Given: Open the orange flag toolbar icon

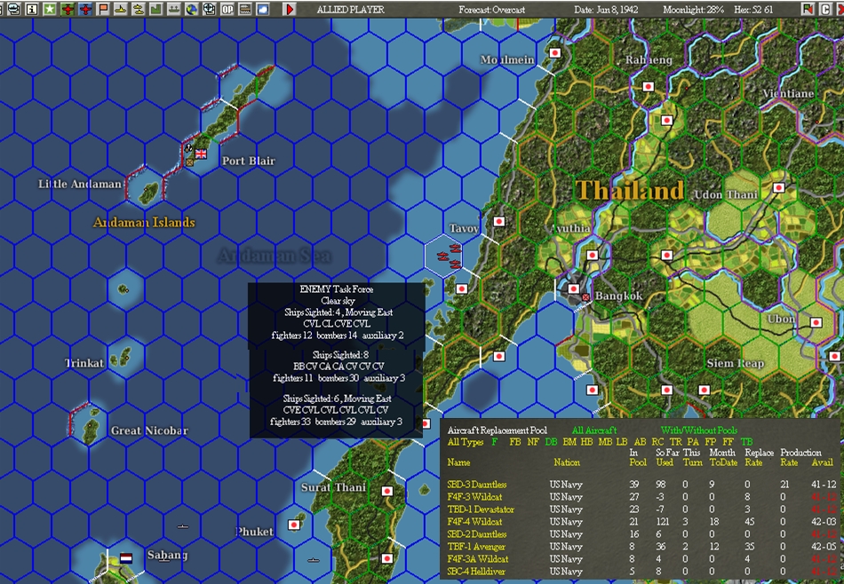Looking at the screenshot, I should pyautogui.click(x=103, y=9).
